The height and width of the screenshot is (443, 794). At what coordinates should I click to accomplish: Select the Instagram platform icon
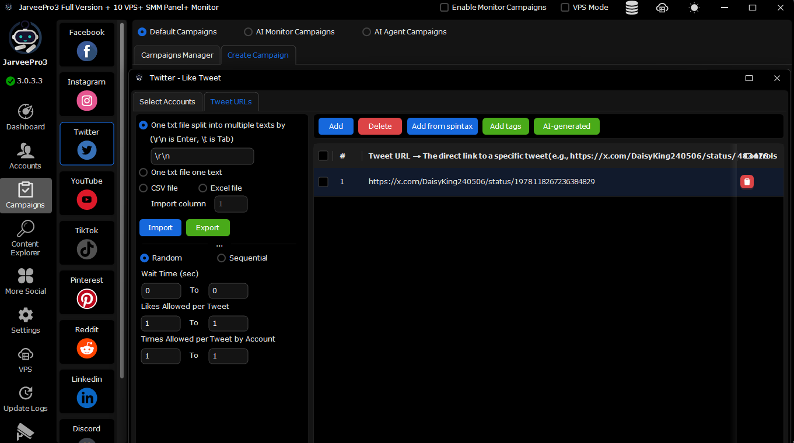(86, 101)
